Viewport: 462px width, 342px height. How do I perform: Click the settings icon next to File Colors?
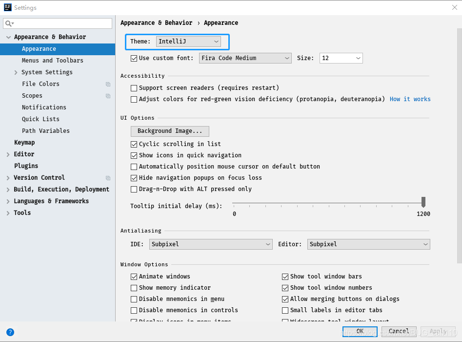click(107, 84)
